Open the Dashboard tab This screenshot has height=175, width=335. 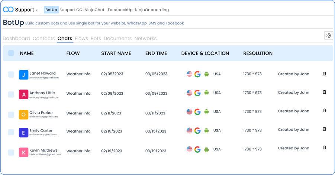click(16, 38)
